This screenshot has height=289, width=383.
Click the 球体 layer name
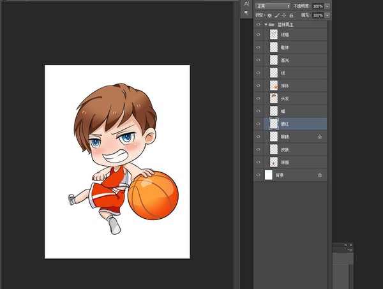pyautogui.click(x=285, y=86)
